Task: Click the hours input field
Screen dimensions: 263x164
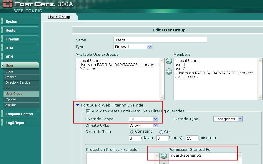Action: pyautogui.click(x=162, y=138)
